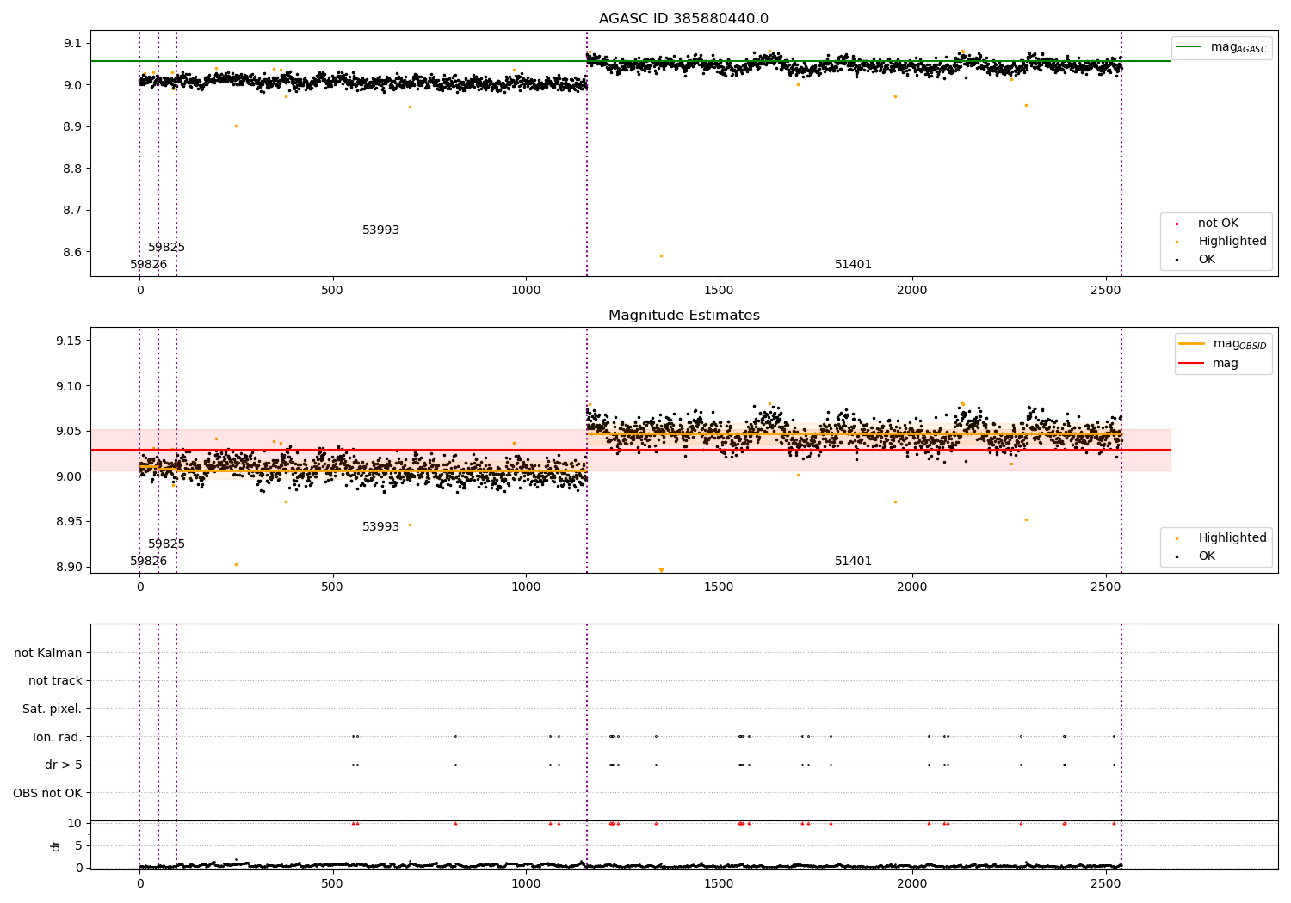This screenshot has width=1291, height=903.
Task: Click the 2500 x-tick of the bottom plot
Action: click(1105, 884)
